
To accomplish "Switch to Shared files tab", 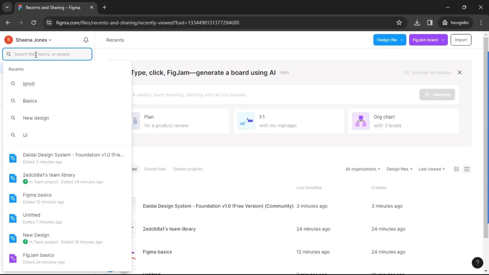I will 155,169.
